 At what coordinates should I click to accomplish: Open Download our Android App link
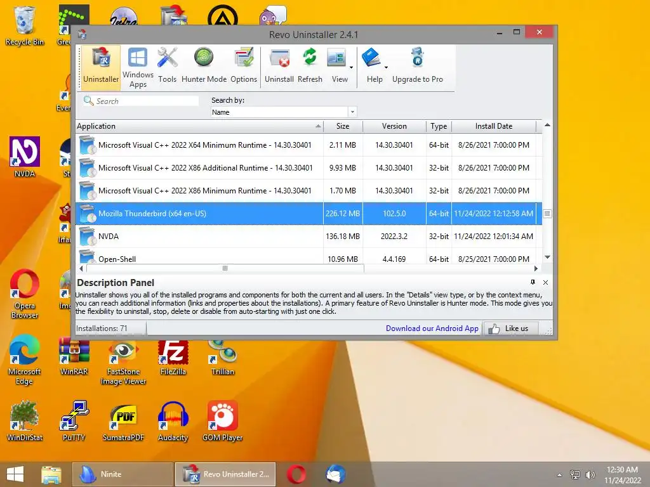[432, 328]
